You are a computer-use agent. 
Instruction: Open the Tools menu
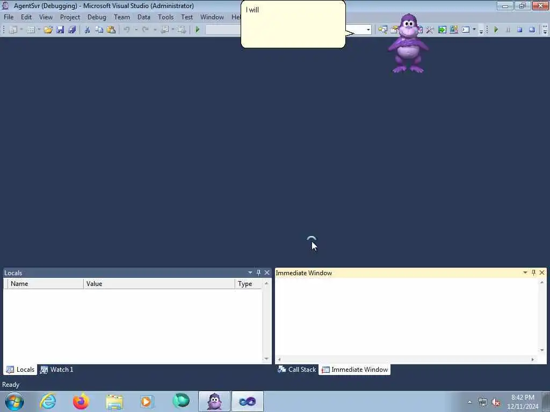tap(165, 17)
